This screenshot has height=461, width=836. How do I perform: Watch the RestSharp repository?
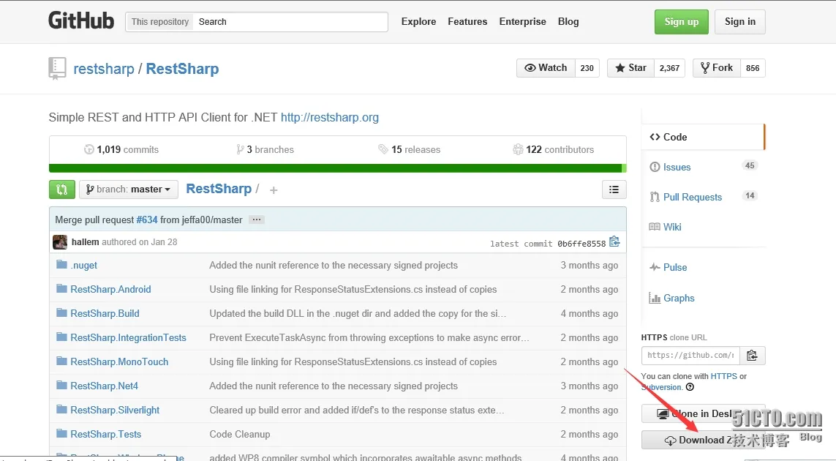pyautogui.click(x=546, y=68)
